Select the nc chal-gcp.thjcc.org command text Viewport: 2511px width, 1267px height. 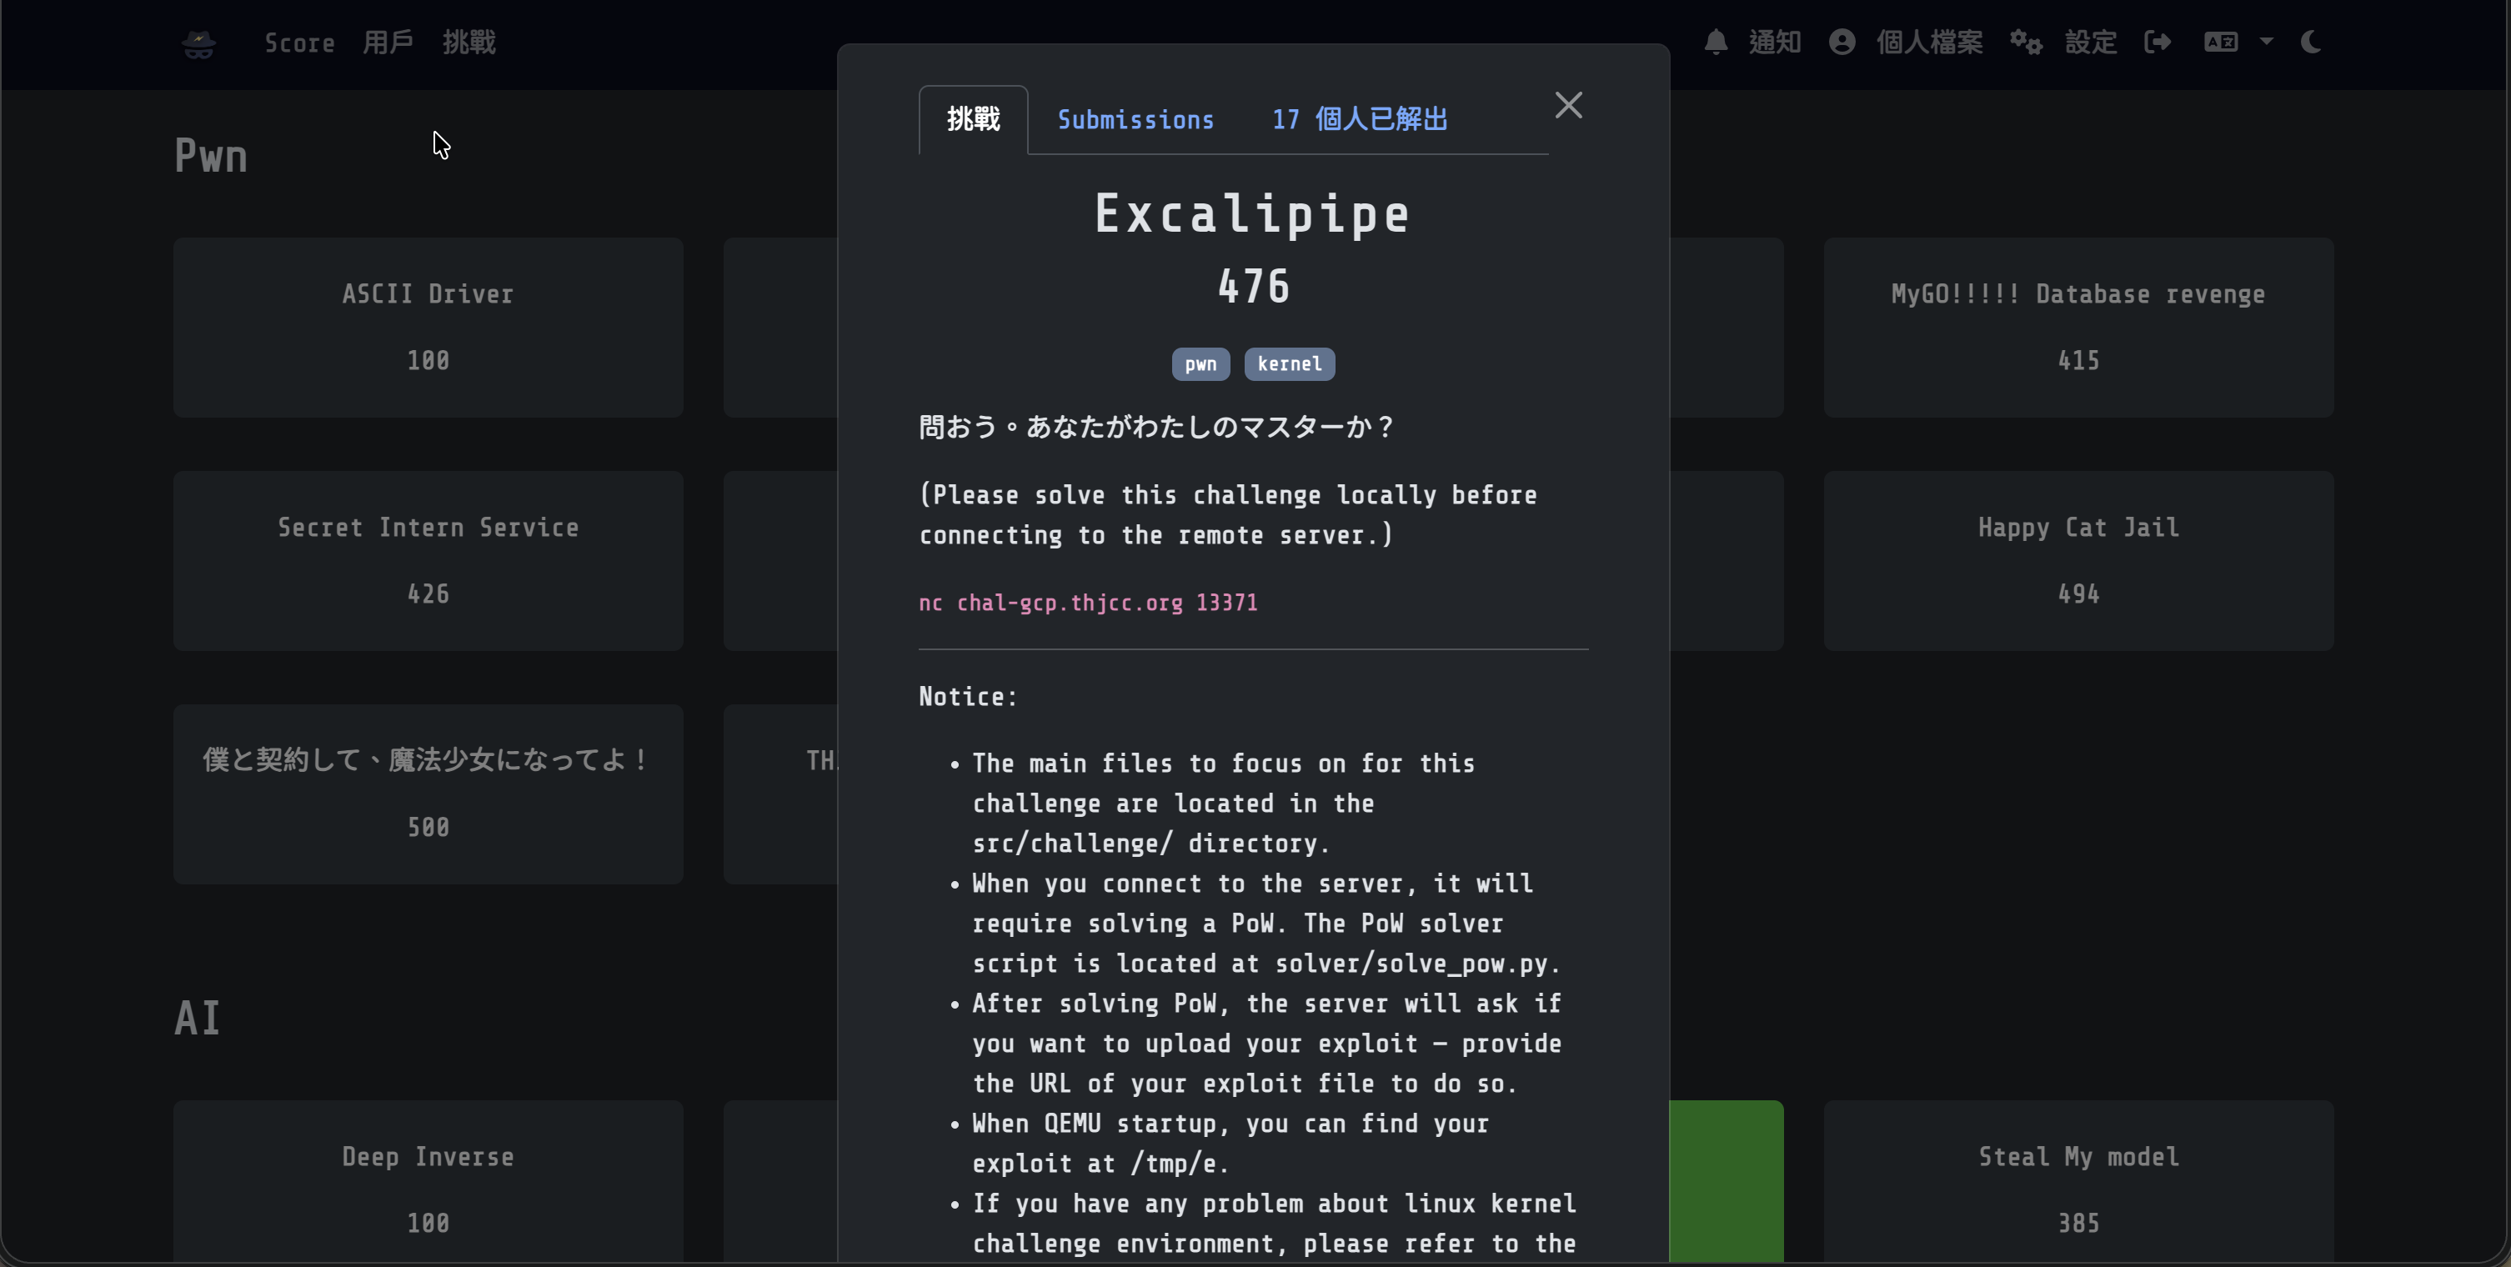point(1088,603)
